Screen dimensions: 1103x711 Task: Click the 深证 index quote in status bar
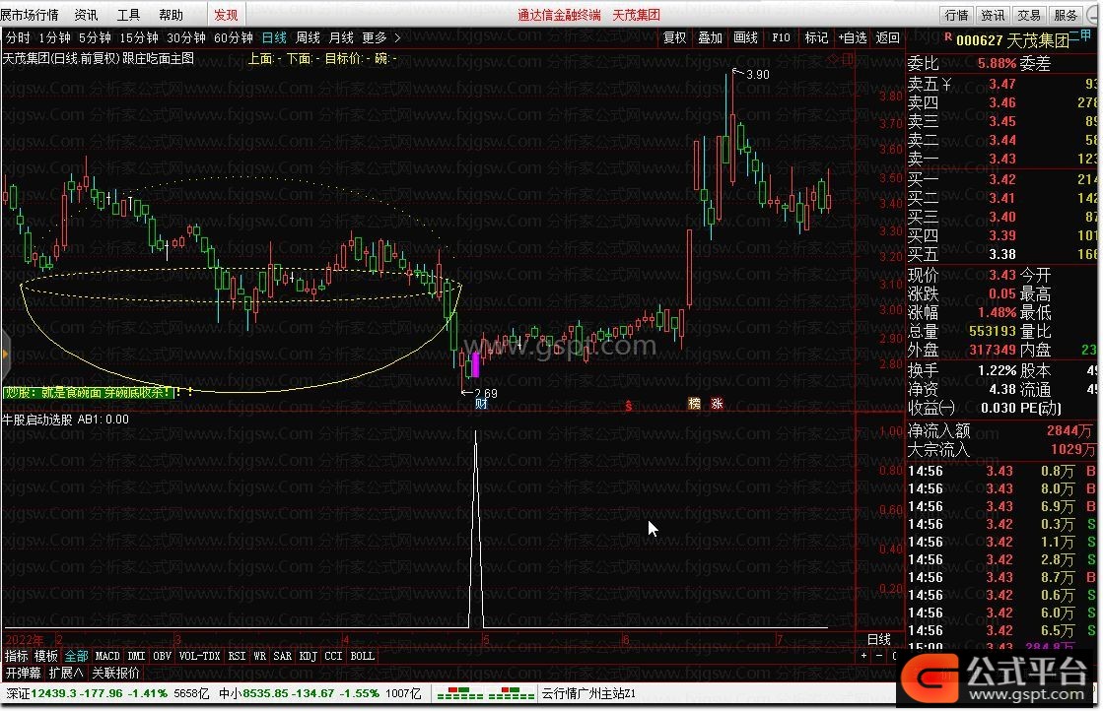(x=107, y=694)
